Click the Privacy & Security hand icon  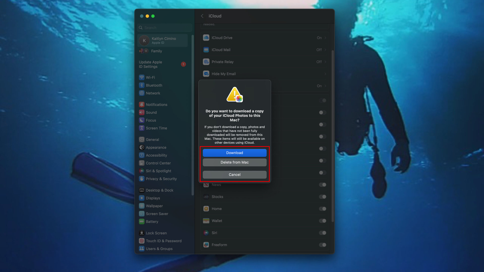[x=142, y=179]
